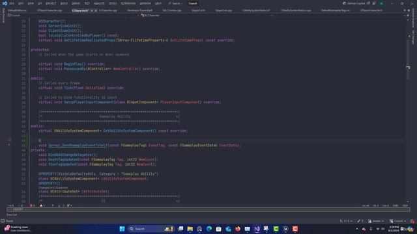Click the Ready status icon
Screen dimensions: 417x234
coord(3,221)
